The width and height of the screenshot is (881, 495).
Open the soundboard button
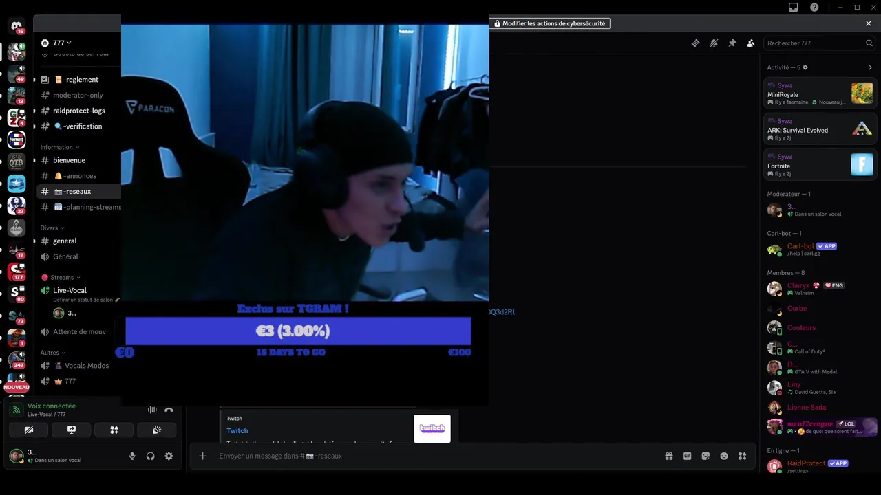pyautogui.click(x=157, y=430)
